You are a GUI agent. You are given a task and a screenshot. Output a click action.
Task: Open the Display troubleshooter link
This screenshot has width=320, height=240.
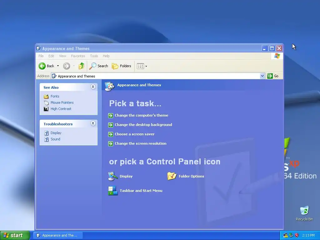[x=56, y=133]
